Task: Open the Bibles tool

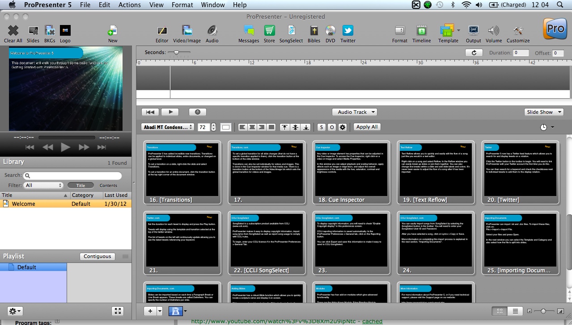Action: (314, 31)
